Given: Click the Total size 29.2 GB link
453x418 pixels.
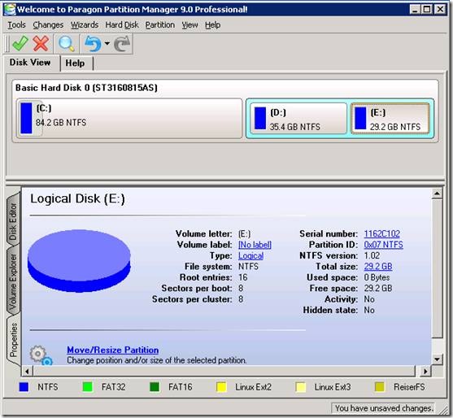Looking at the screenshot, I should (378, 267).
